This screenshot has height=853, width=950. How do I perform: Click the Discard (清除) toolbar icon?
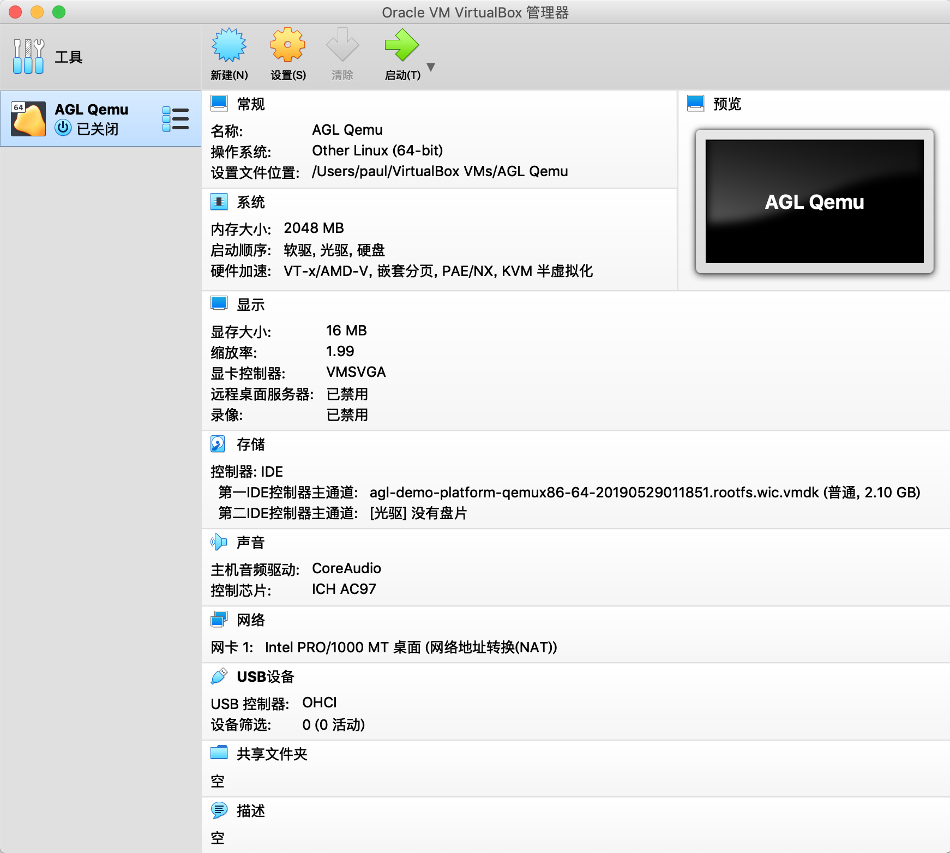[x=342, y=45]
